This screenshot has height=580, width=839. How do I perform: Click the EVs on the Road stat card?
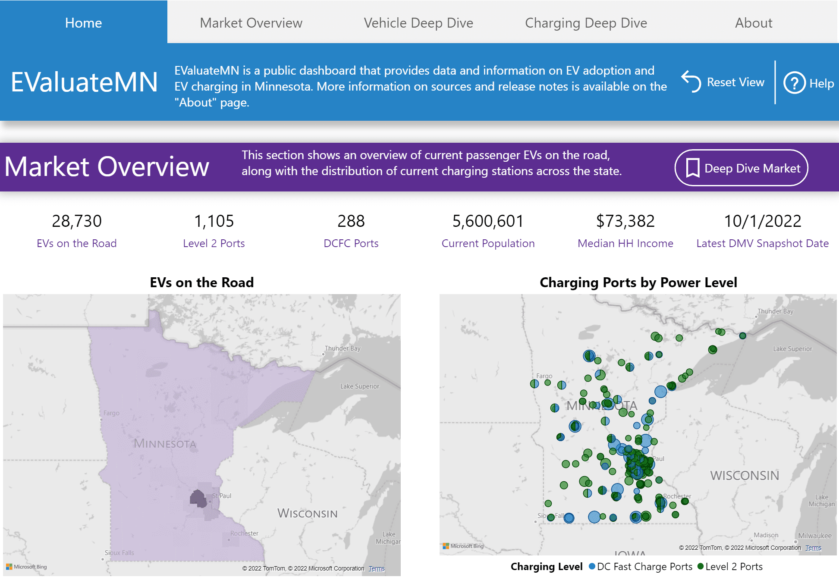point(77,231)
